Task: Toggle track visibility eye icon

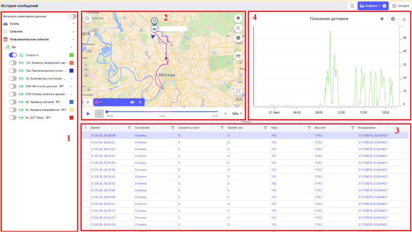Action: pos(132,102)
